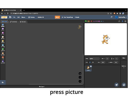Switch to the Code tab
Image resolution: width=128 pixels, height=96 pixels.
click(x=5, y=22)
